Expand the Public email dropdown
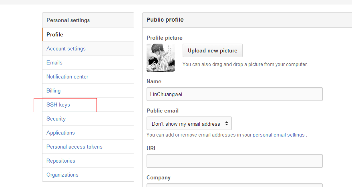The height and width of the screenshot is (187, 352). click(x=189, y=123)
